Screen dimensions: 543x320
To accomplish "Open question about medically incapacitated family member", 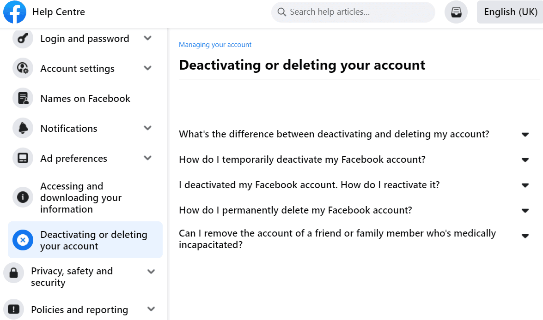I will click(338, 239).
